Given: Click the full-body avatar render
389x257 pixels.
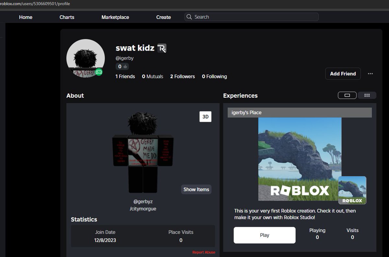Looking at the screenshot, I should tap(143, 153).
